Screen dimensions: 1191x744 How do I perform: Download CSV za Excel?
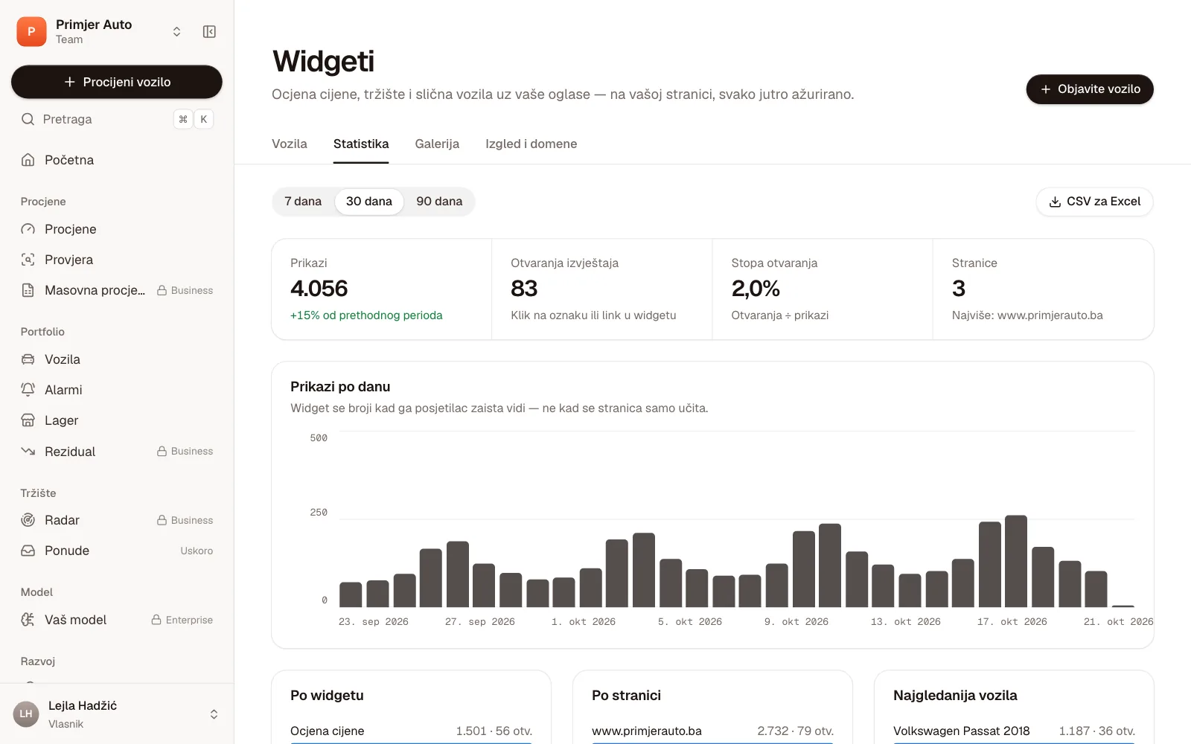(x=1094, y=202)
